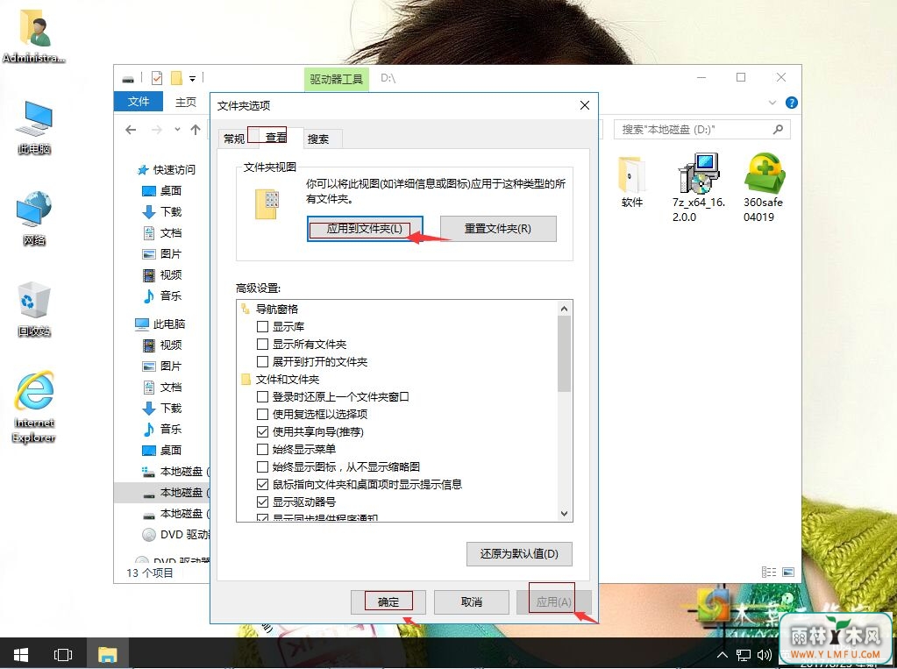Viewport: 897px width, 669px height.
Task: Open the 文件 ribbon menu
Action: 139,102
